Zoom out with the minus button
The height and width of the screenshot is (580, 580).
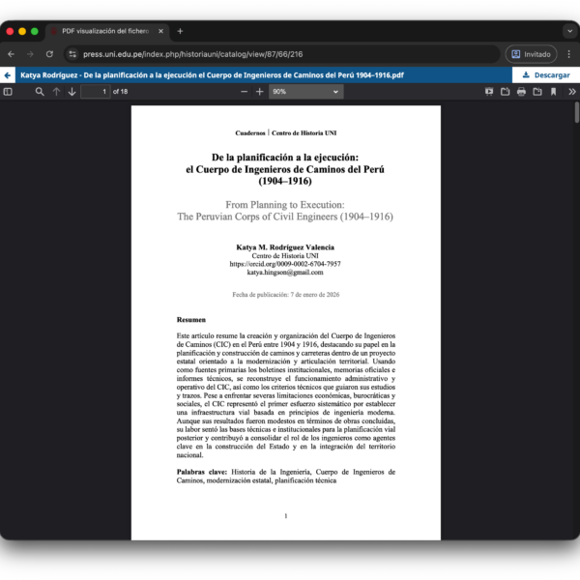240,92
